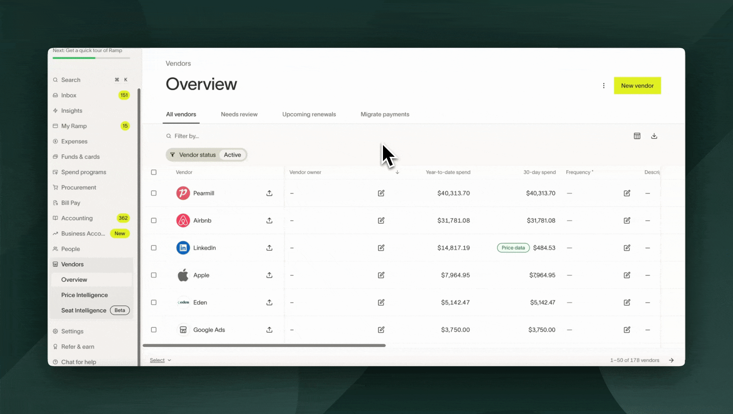
Task: Navigate to Bill Pay
Action: pos(91,203)
